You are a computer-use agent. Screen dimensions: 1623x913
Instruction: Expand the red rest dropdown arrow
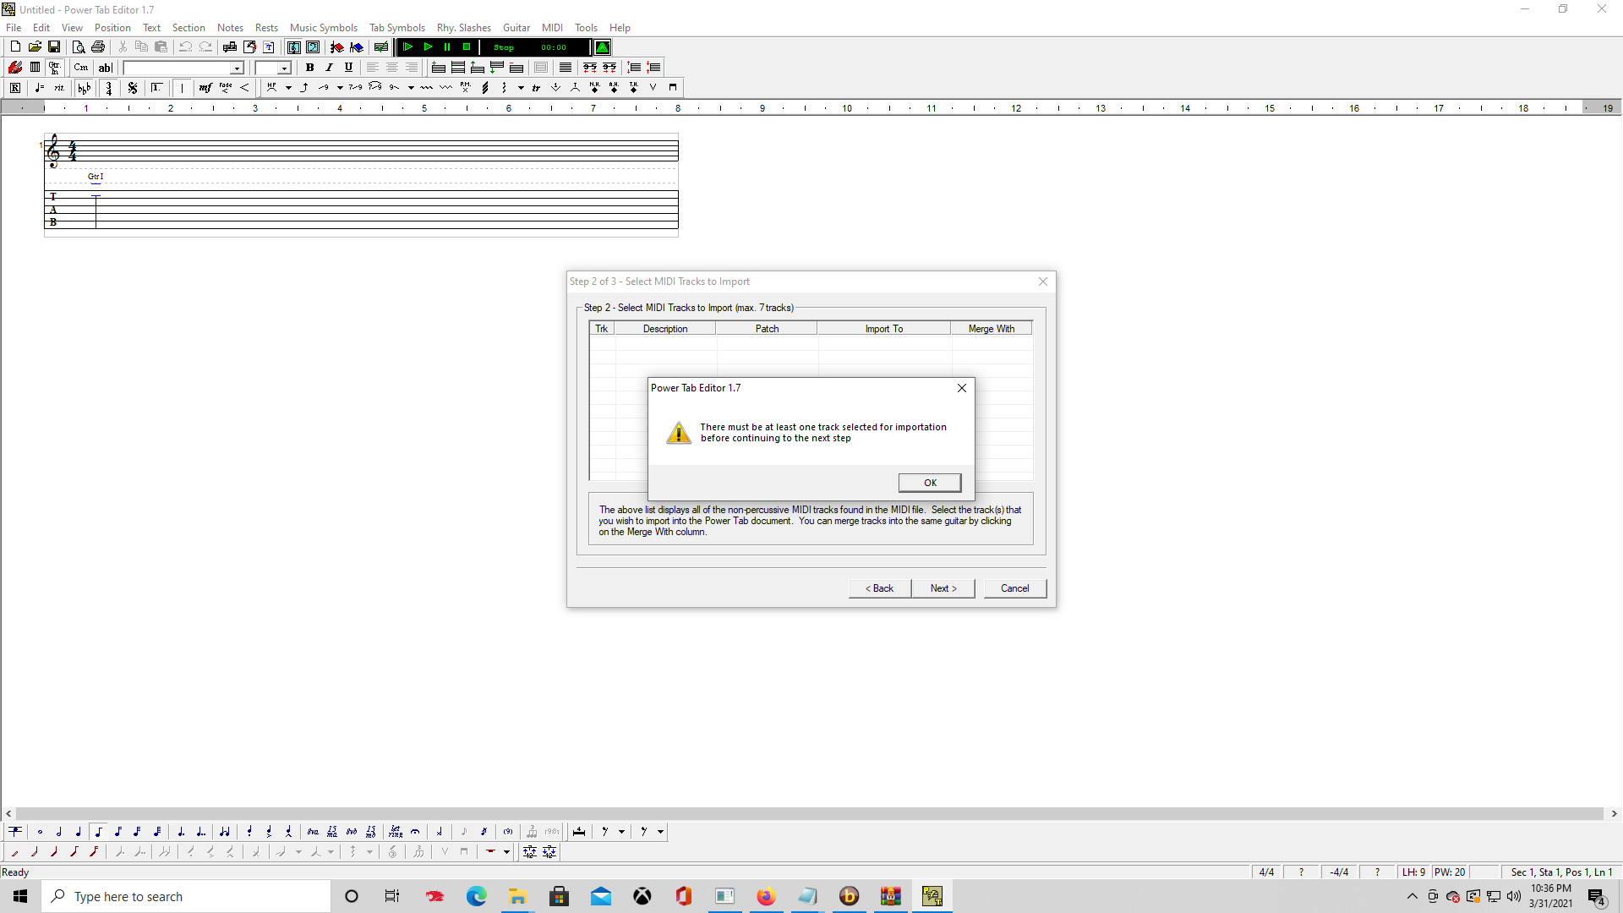506,852
